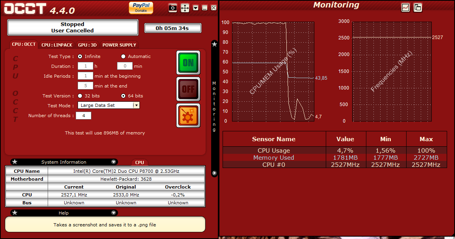Click the arrow button below Monitoring strip
The width and height of the screenshot is (455, 239).
(214, 173)
